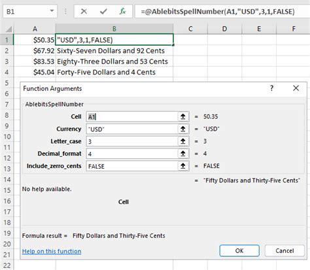
Task: Open Insert Function fx icon
Action: click(122, 11)
